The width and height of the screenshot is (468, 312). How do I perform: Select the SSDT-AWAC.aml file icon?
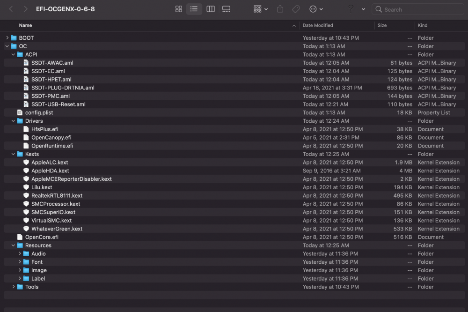coord(26,63)
